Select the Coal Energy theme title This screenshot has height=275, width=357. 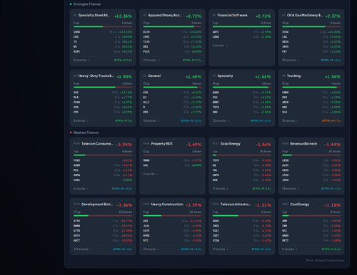(300, 204)
